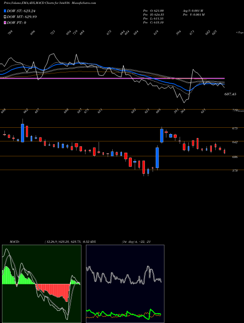244x323 pixels.
Task: Select the 'DOW MT: 629.89' legend label
Action: [x=22, y=17]
